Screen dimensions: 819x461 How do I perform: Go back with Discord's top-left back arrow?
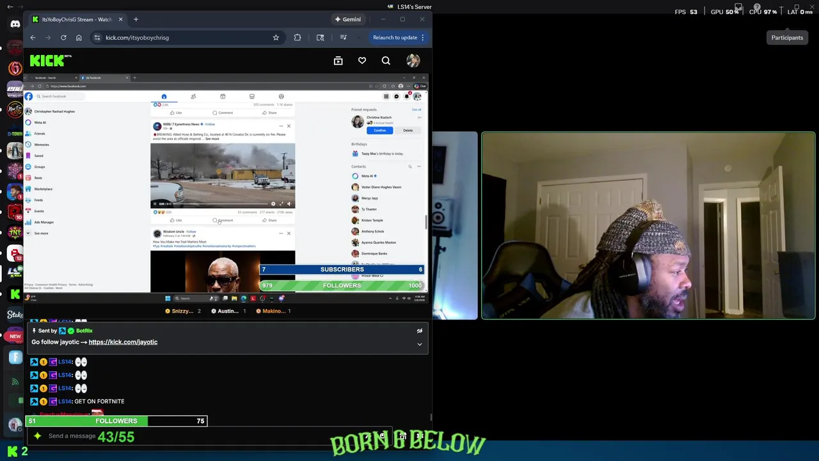coord(10,6)
